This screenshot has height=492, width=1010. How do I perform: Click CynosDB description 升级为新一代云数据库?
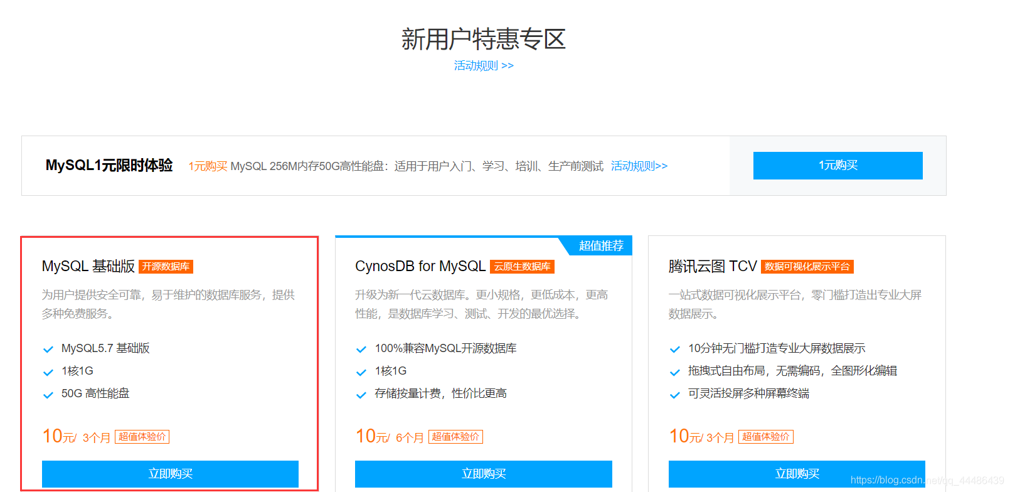click(482, 304)
